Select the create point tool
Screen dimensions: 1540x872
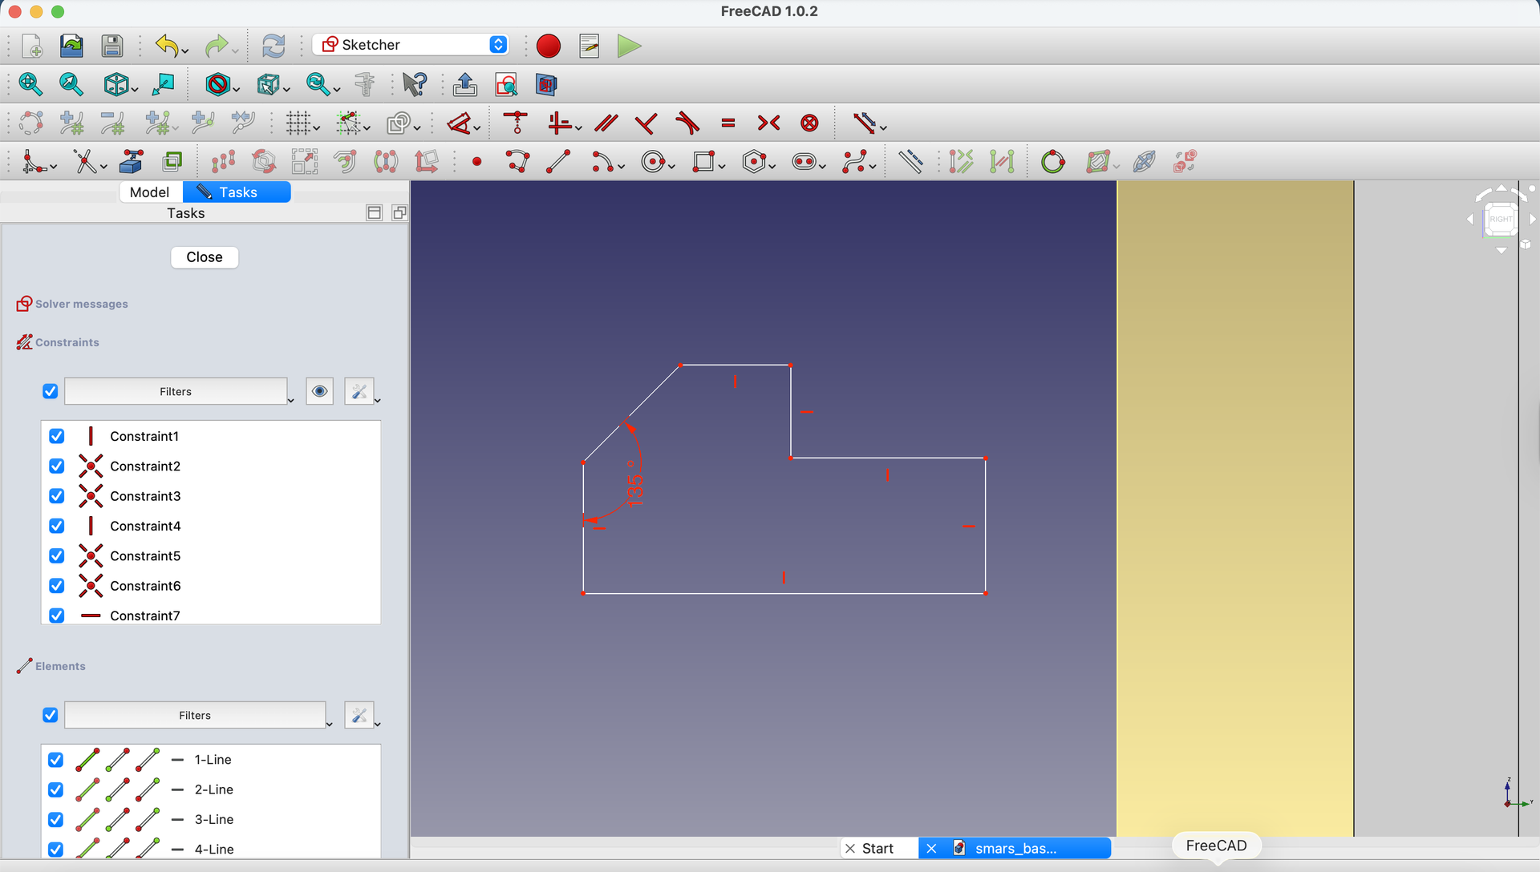pyautogui.click(x=477, y=162)
